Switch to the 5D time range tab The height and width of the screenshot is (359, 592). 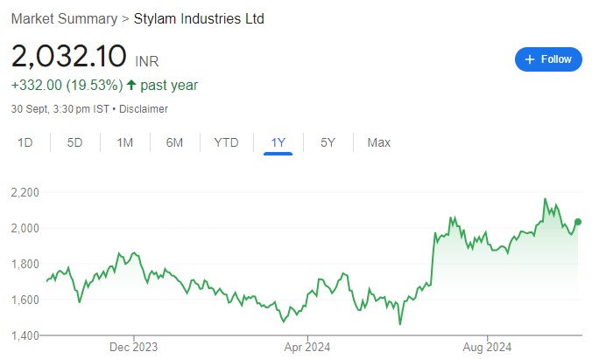[x=74, y=142]
